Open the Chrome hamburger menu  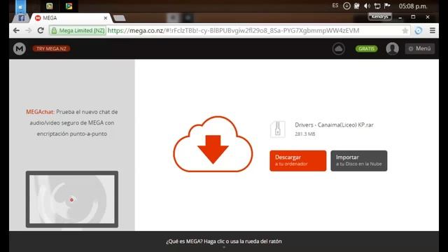pos(433,31)
